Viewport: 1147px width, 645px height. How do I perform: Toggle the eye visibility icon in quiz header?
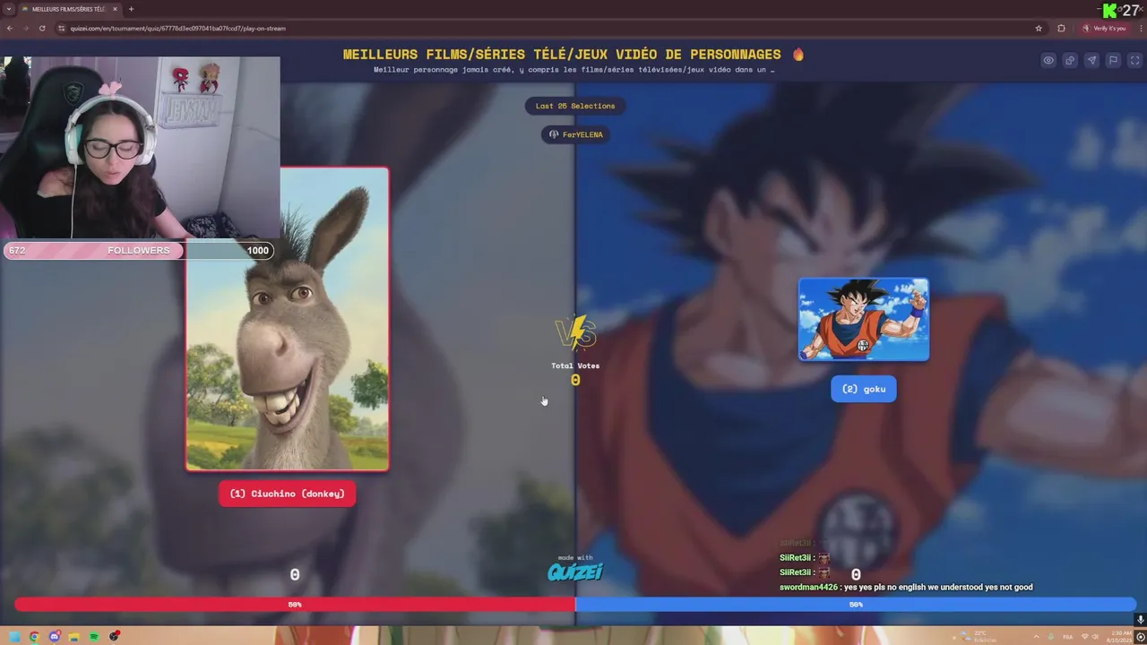click(1048, 60)
